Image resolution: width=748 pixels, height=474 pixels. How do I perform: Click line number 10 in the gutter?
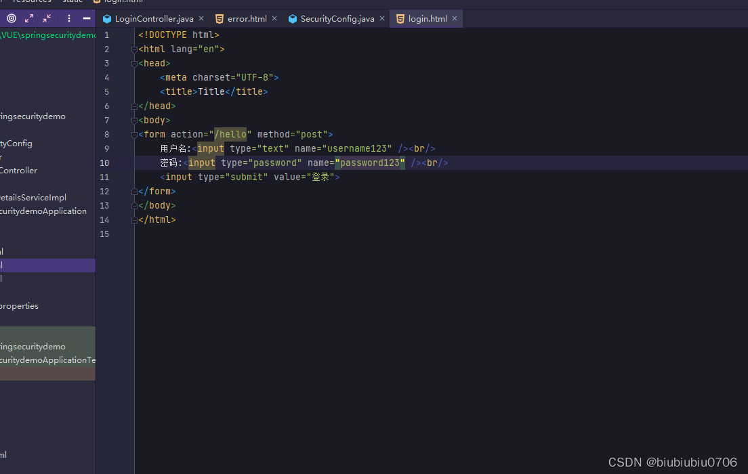coord(104,163)
